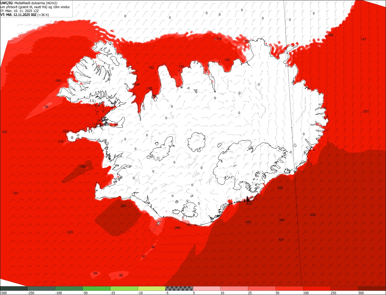
Task: Select the green legend swatch between -100 and -50
Action: [69, 288]
